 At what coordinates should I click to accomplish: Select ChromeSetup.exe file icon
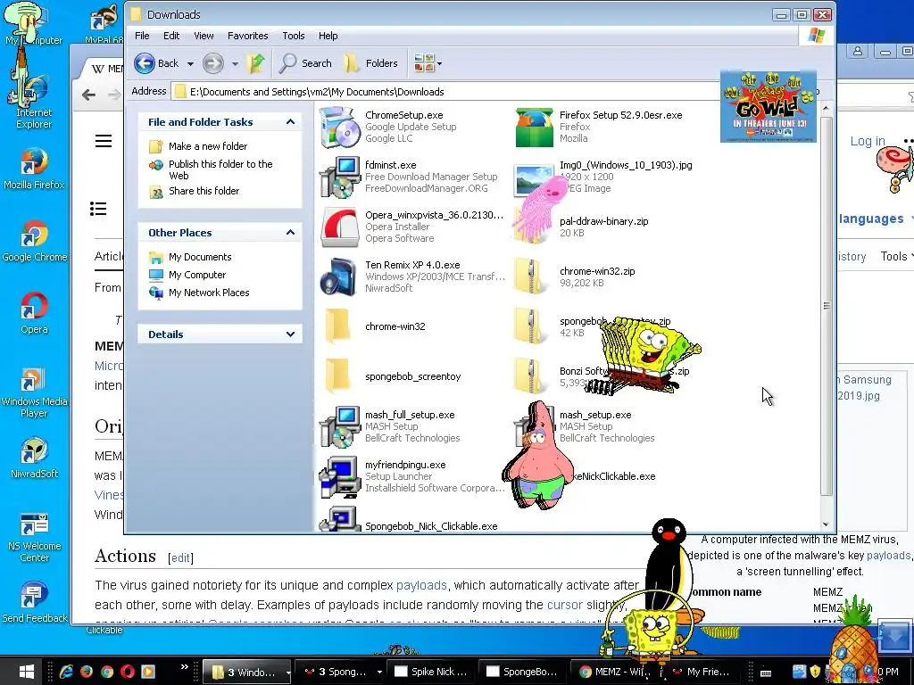[x=340, y=127]
